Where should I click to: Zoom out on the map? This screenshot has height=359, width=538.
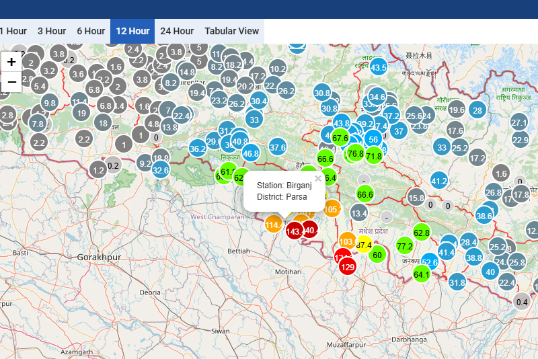[11, 82]
